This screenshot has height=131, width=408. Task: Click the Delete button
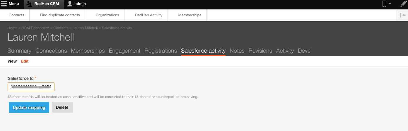pyautogui.click(x=62, y=107)
